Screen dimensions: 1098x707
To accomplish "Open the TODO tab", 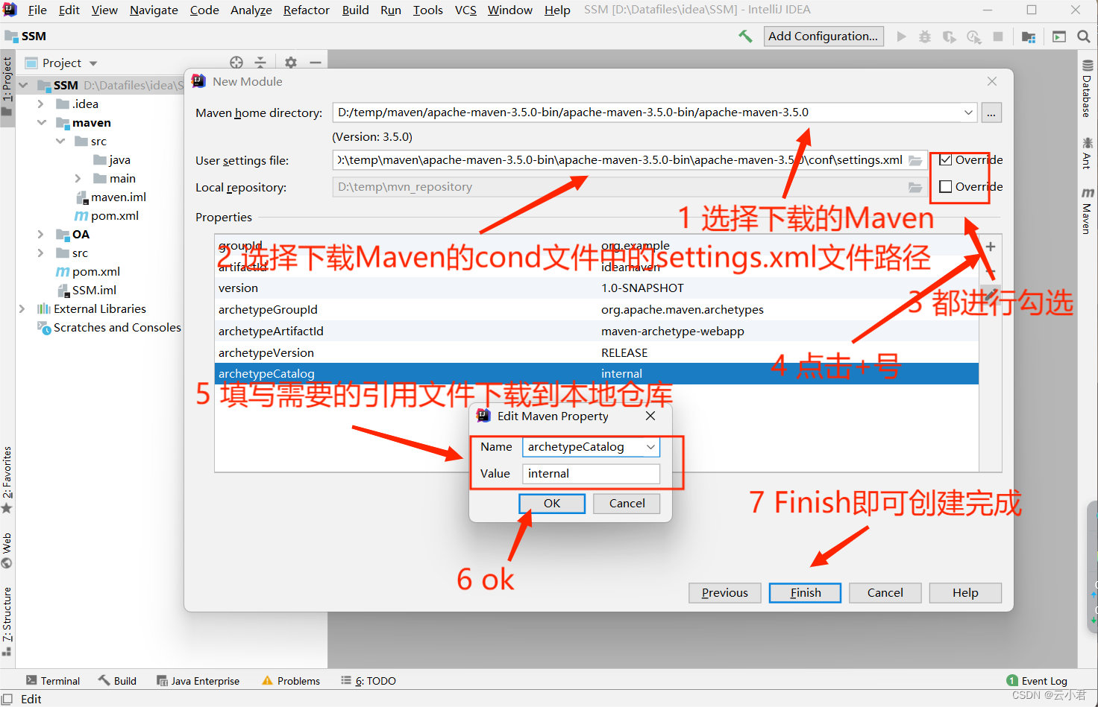I will 368,681.
